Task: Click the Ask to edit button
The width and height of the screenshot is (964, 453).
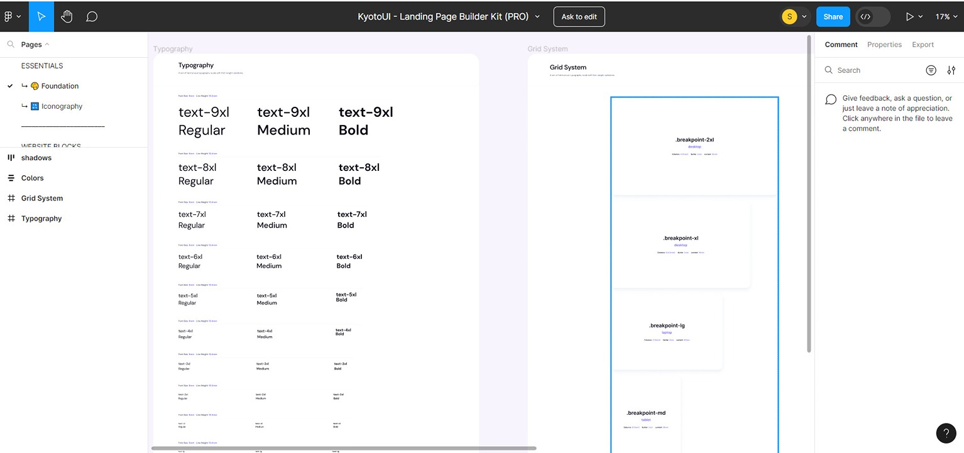Action: [579, 16]
